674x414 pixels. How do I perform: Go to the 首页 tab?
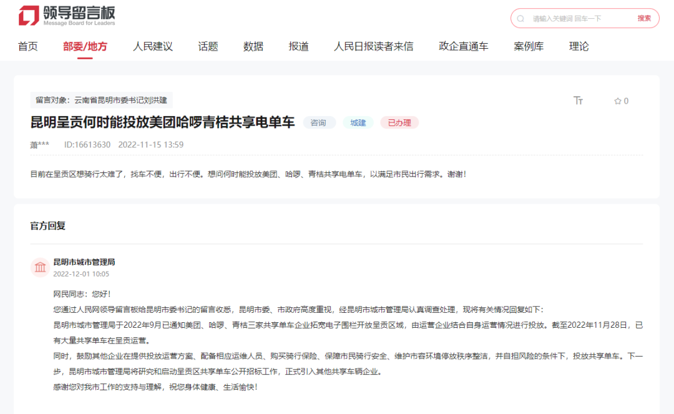point(27,46)
